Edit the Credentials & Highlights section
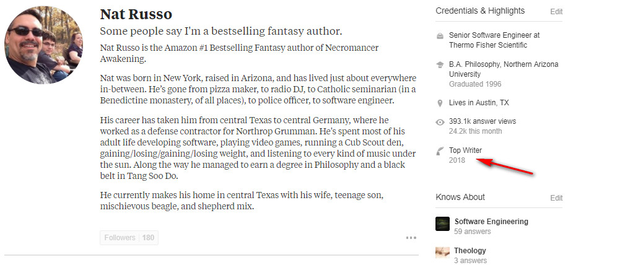 [556, 12]
